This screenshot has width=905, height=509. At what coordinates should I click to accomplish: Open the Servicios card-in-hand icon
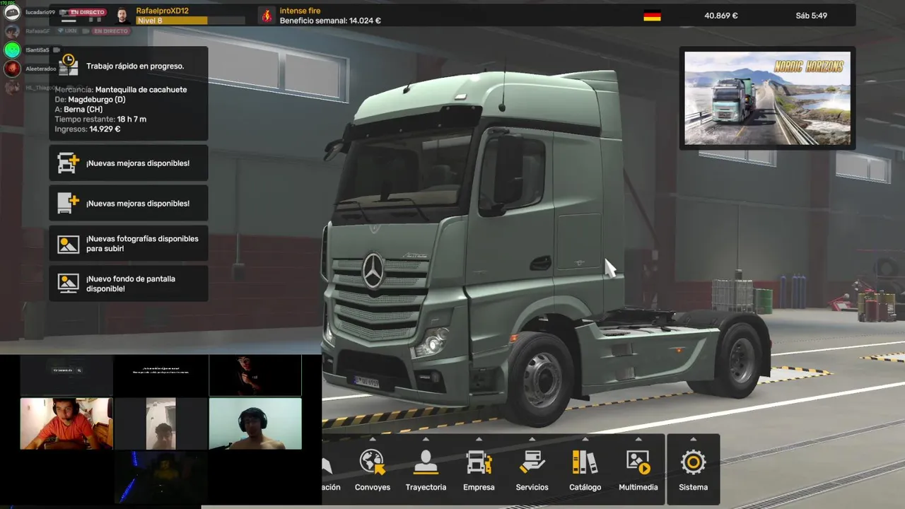(x=532, y=462)
